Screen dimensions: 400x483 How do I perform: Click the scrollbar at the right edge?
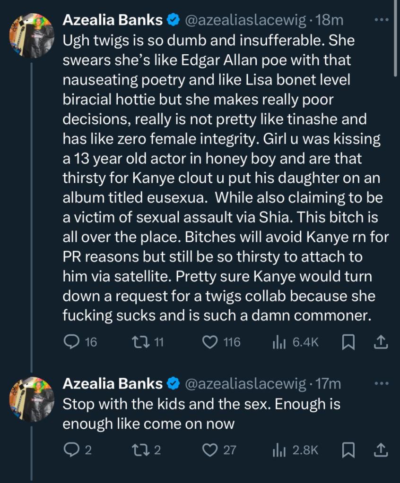click(396, 38)
